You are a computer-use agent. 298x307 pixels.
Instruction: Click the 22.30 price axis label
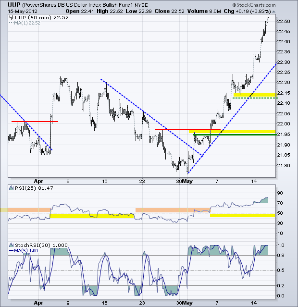pos(283,62)
